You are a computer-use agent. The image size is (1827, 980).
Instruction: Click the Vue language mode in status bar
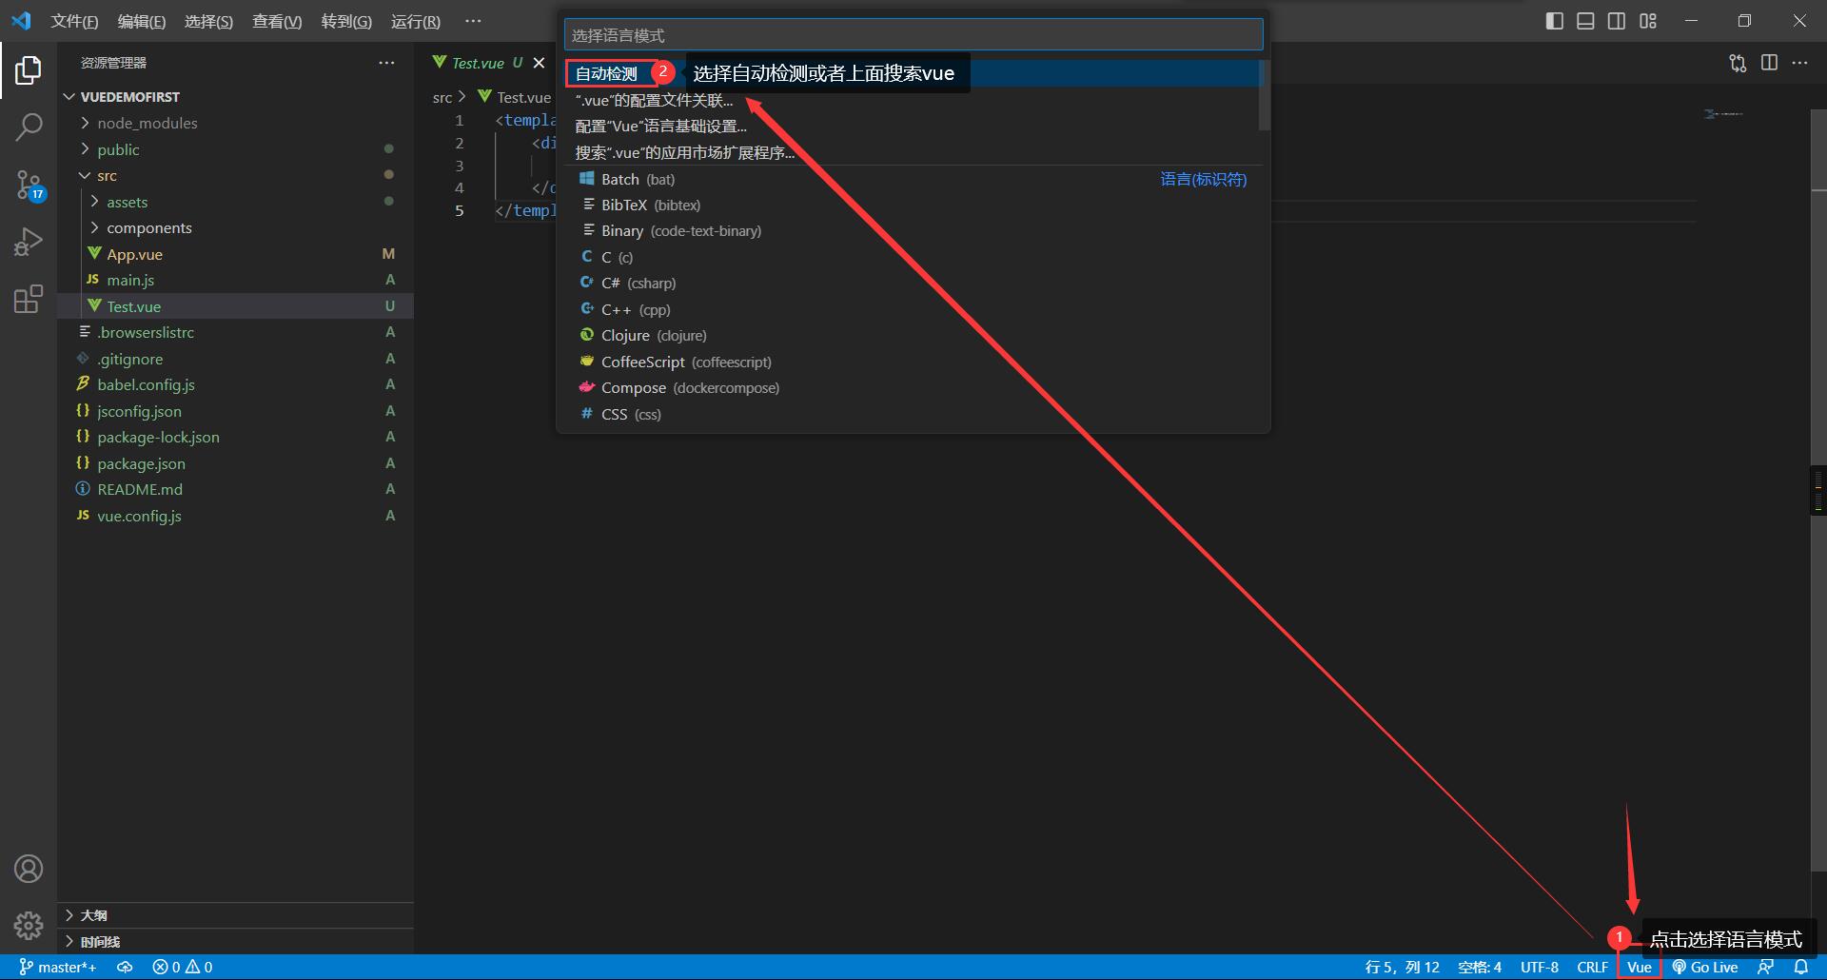tap(1640, 967)
